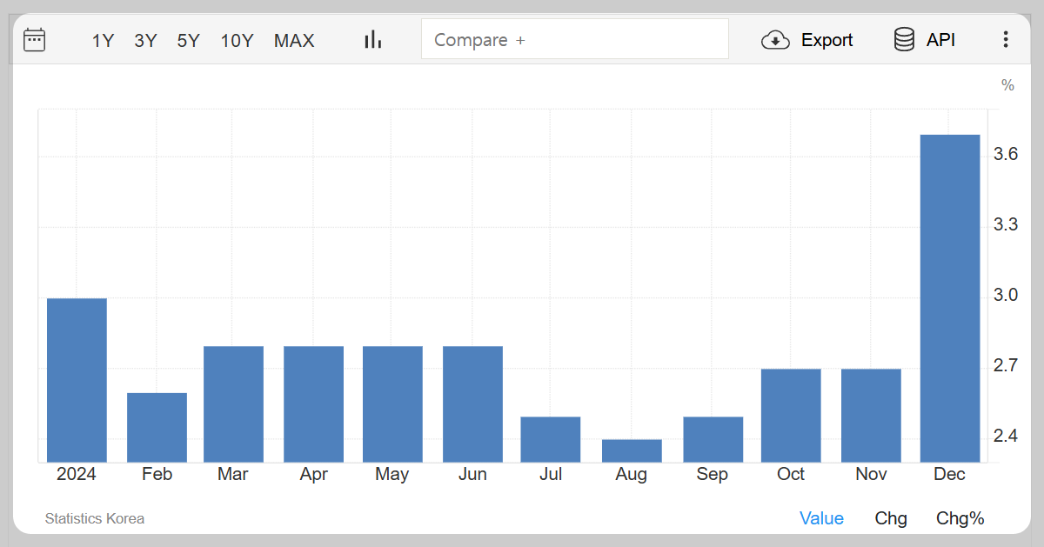The height and width of the screenshot is (547, 1044).
Task: Select the 1Y time range
Action: [x=104, y=40]
